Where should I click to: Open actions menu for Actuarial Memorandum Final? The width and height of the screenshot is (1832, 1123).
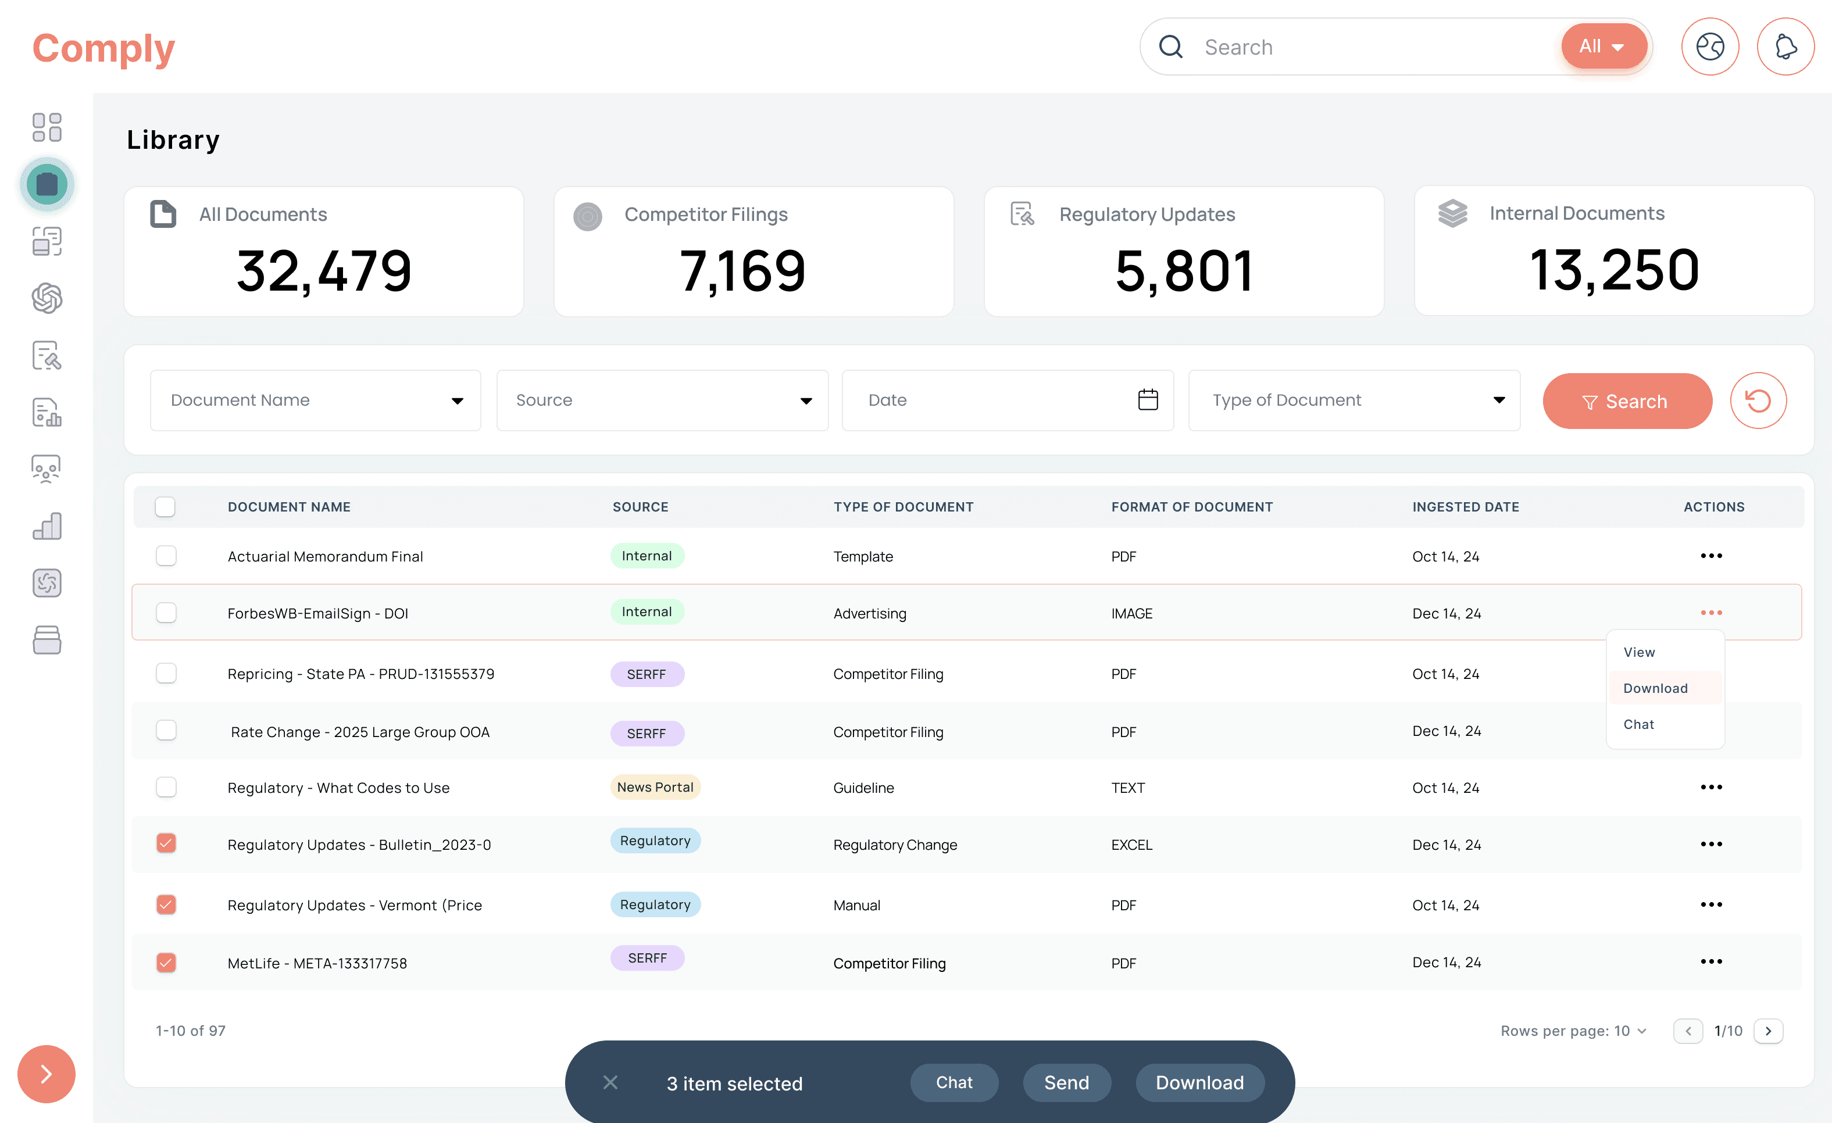coord(1711,556)
